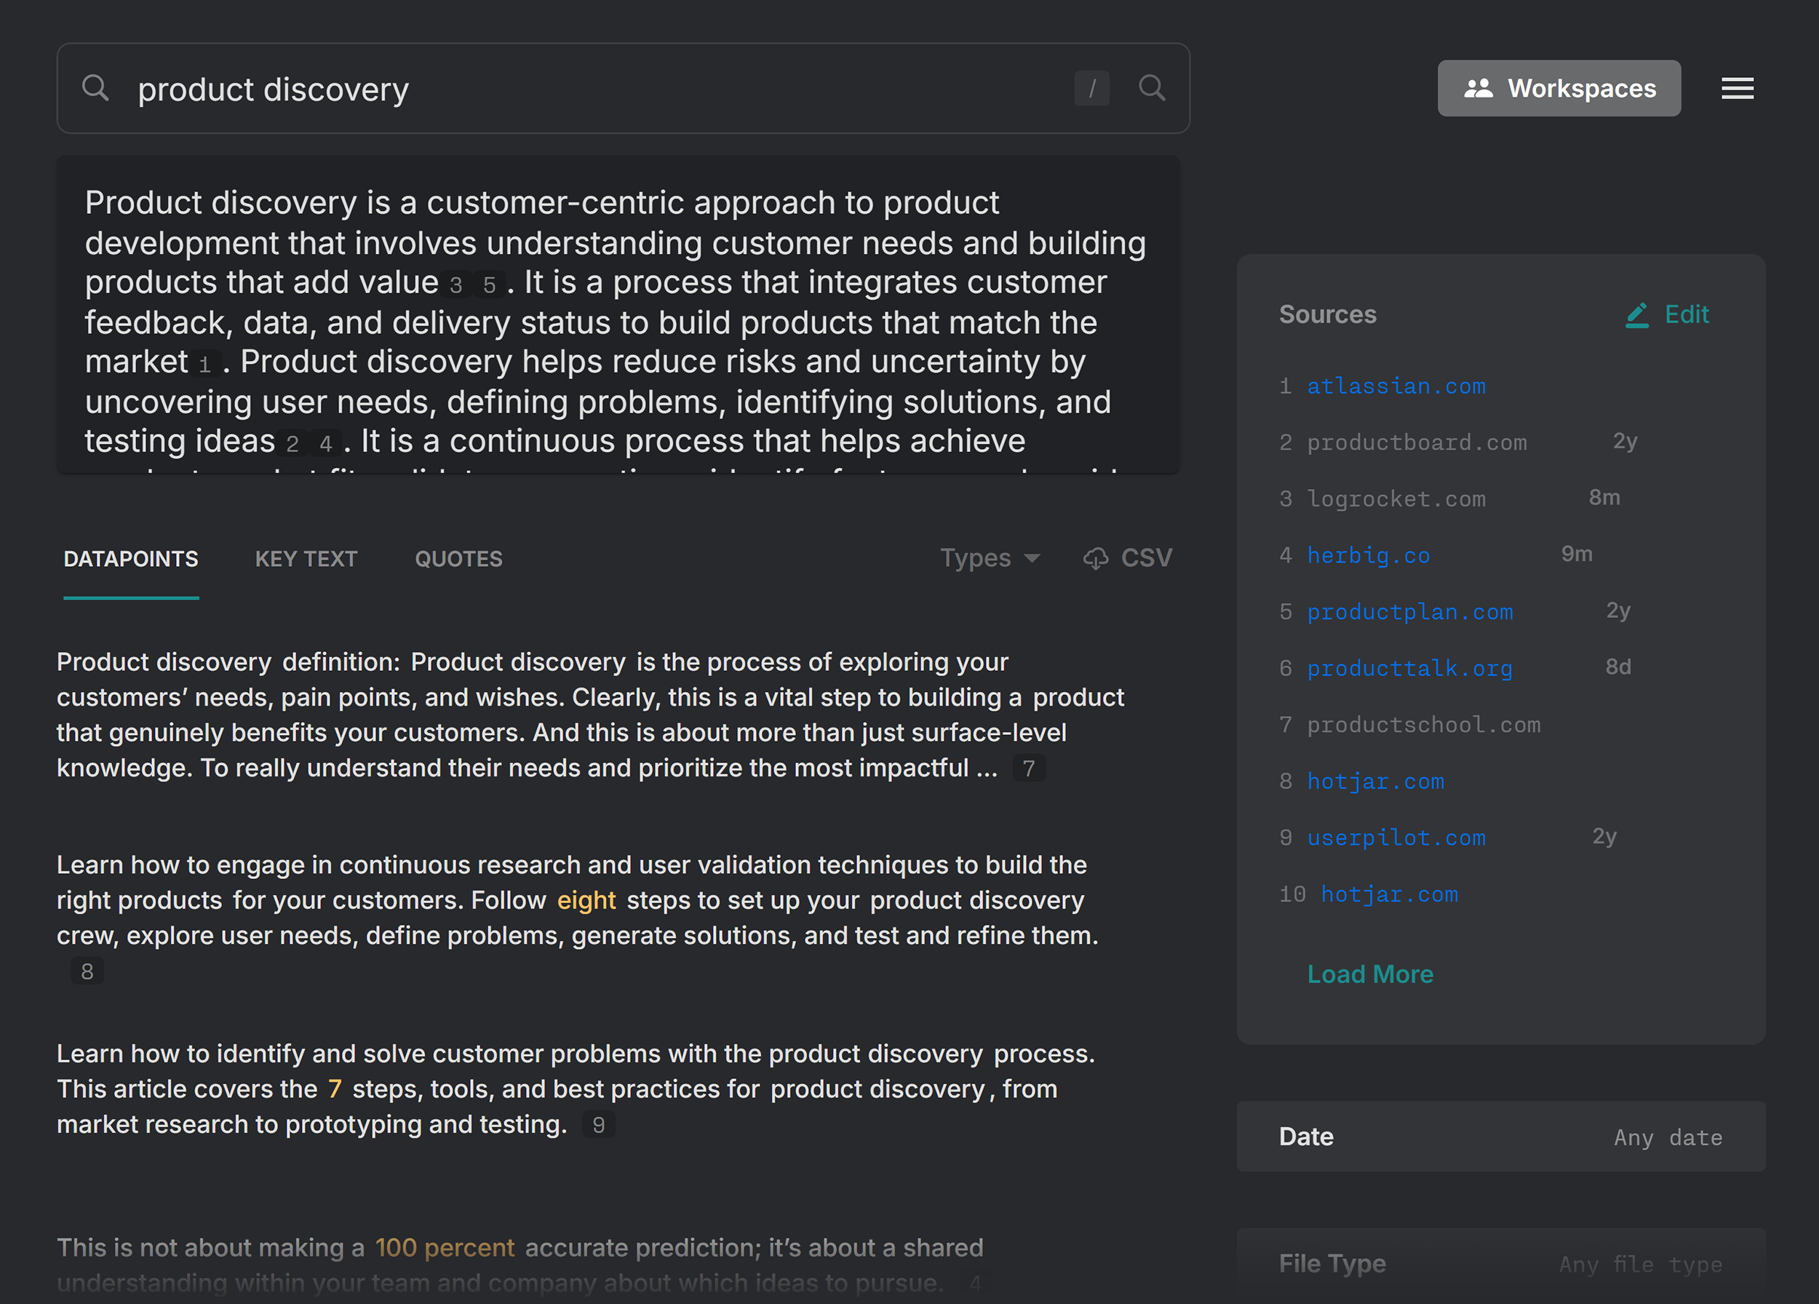Expand the Types dropdown
Viewport: 1819px width, 1304px height.
(989, 558)
